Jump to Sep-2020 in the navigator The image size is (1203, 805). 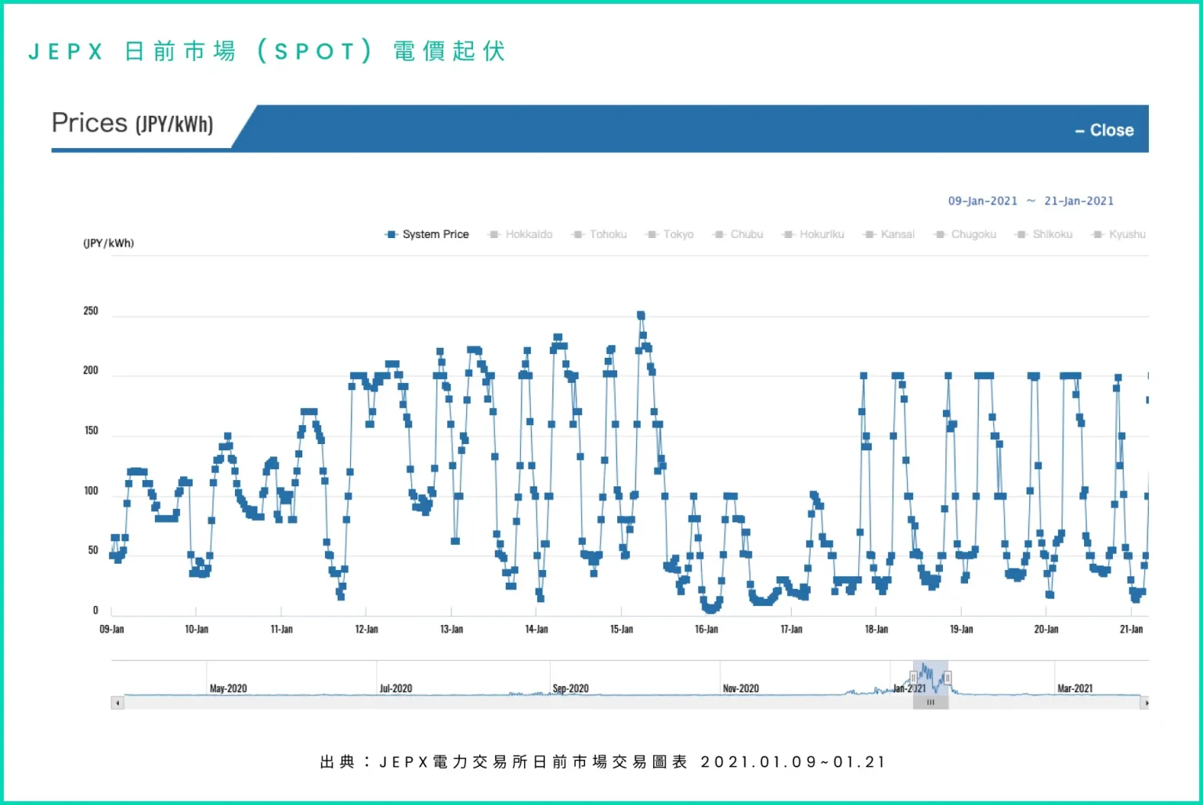pyautogui.click(x=570, y=688)
